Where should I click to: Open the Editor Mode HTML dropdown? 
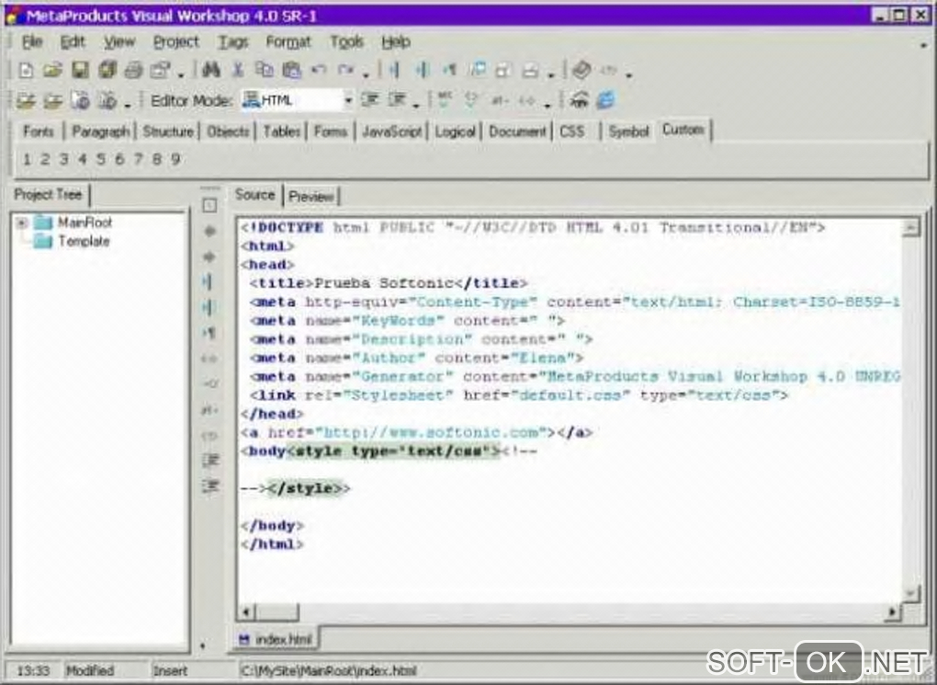tap(348, 100)
